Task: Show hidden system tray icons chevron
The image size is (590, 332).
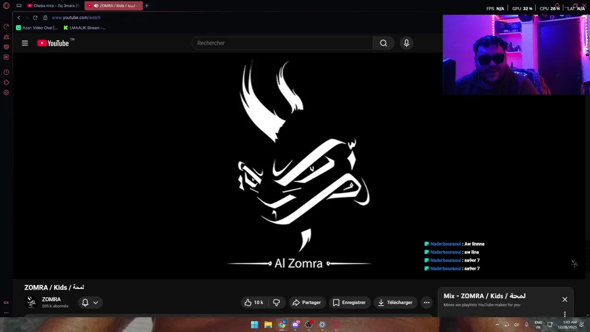Action: (x=497, y=325)
